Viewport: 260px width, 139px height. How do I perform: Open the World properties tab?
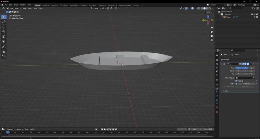point(217,75)
